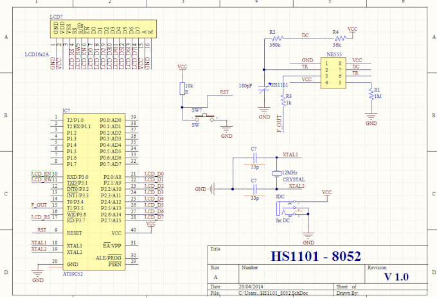The width and height of the screenshot is (437, 298).
Task: Click the 'IC?' designator above the microcontroller
Action: [66, 111]
